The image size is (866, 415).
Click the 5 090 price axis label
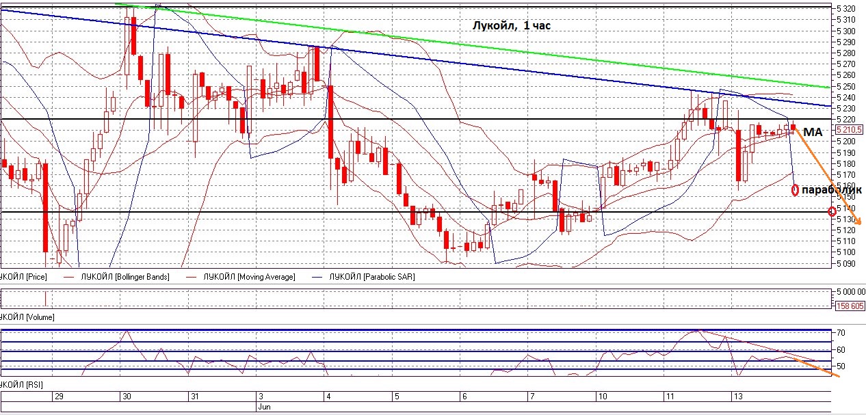tap(846, 263)
